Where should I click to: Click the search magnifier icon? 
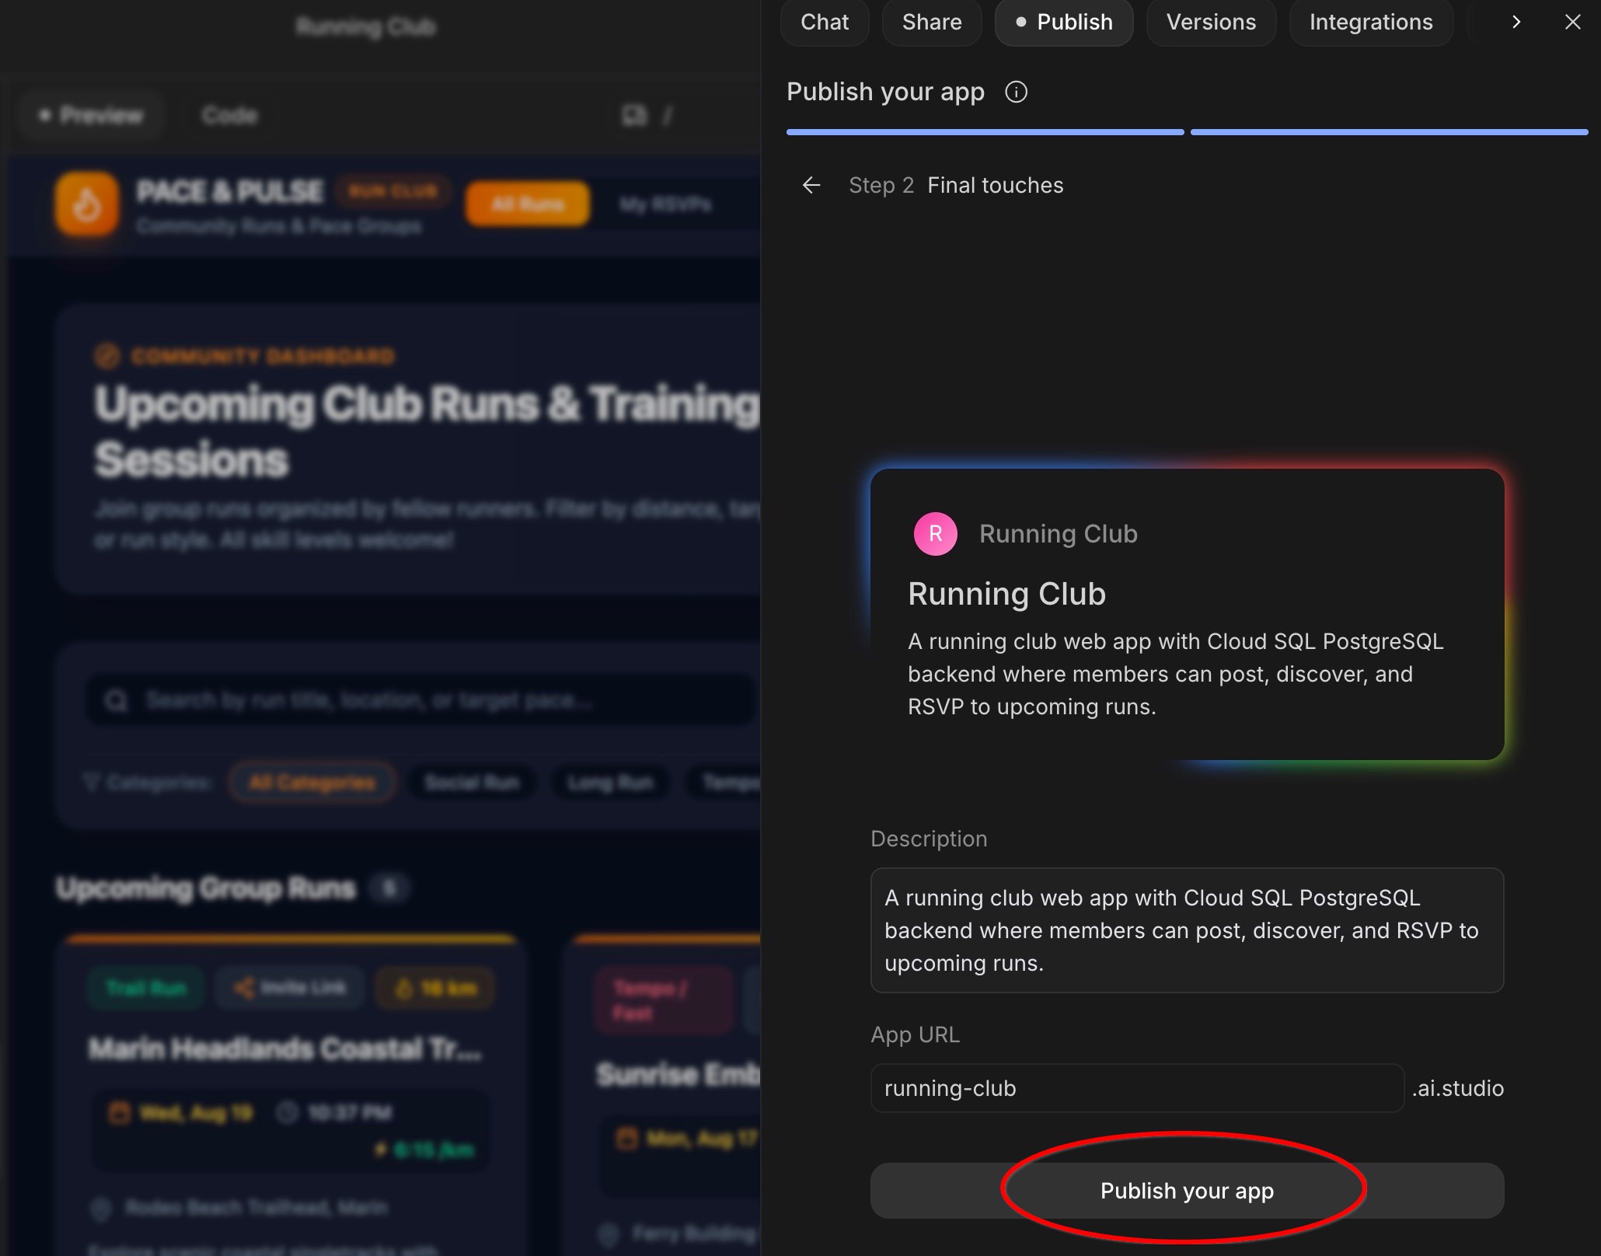117,701
